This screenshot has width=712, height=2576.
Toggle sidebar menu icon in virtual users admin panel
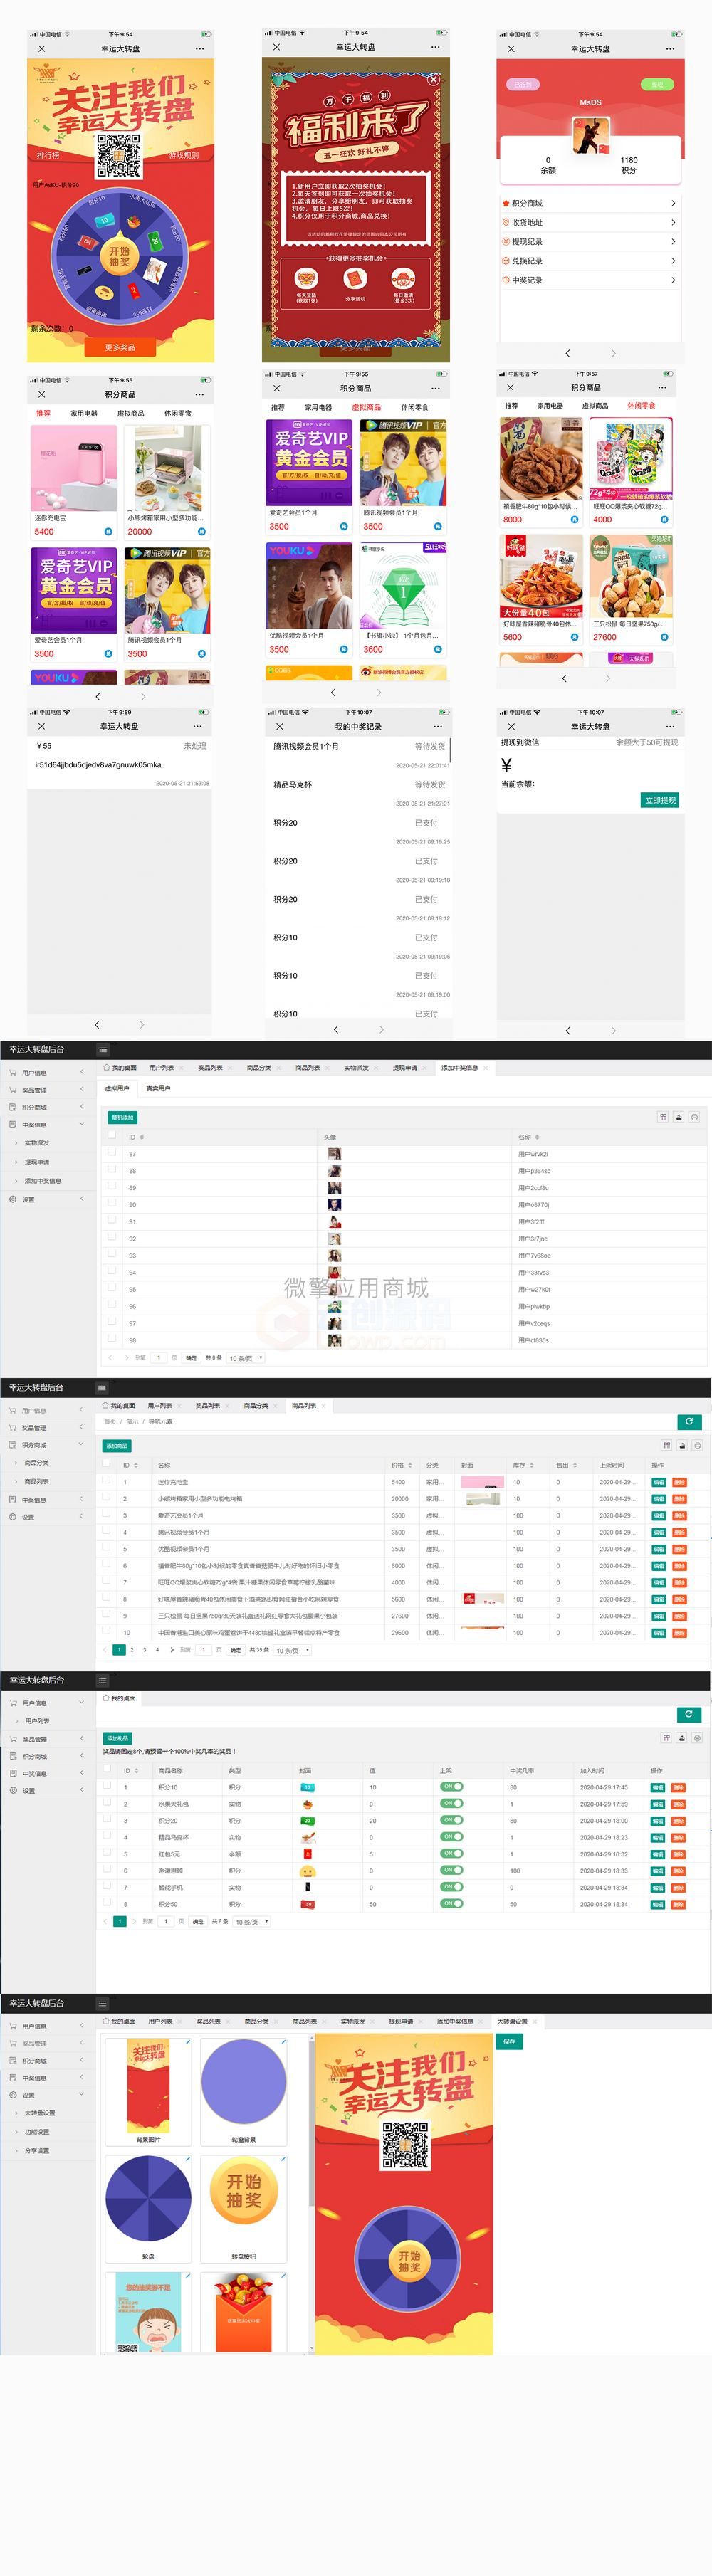(103, 1050)
